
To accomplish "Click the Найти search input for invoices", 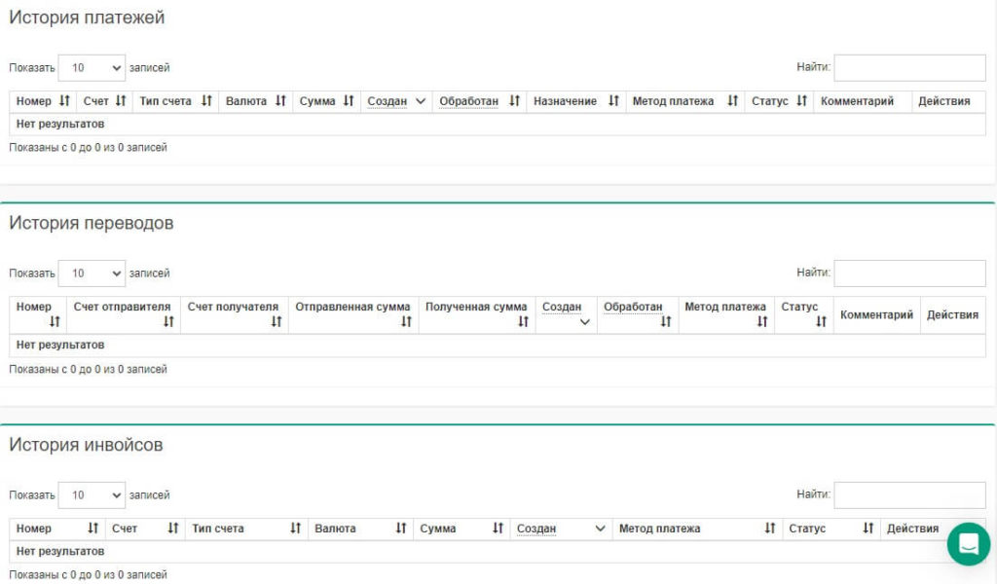I will coord(909,495).
